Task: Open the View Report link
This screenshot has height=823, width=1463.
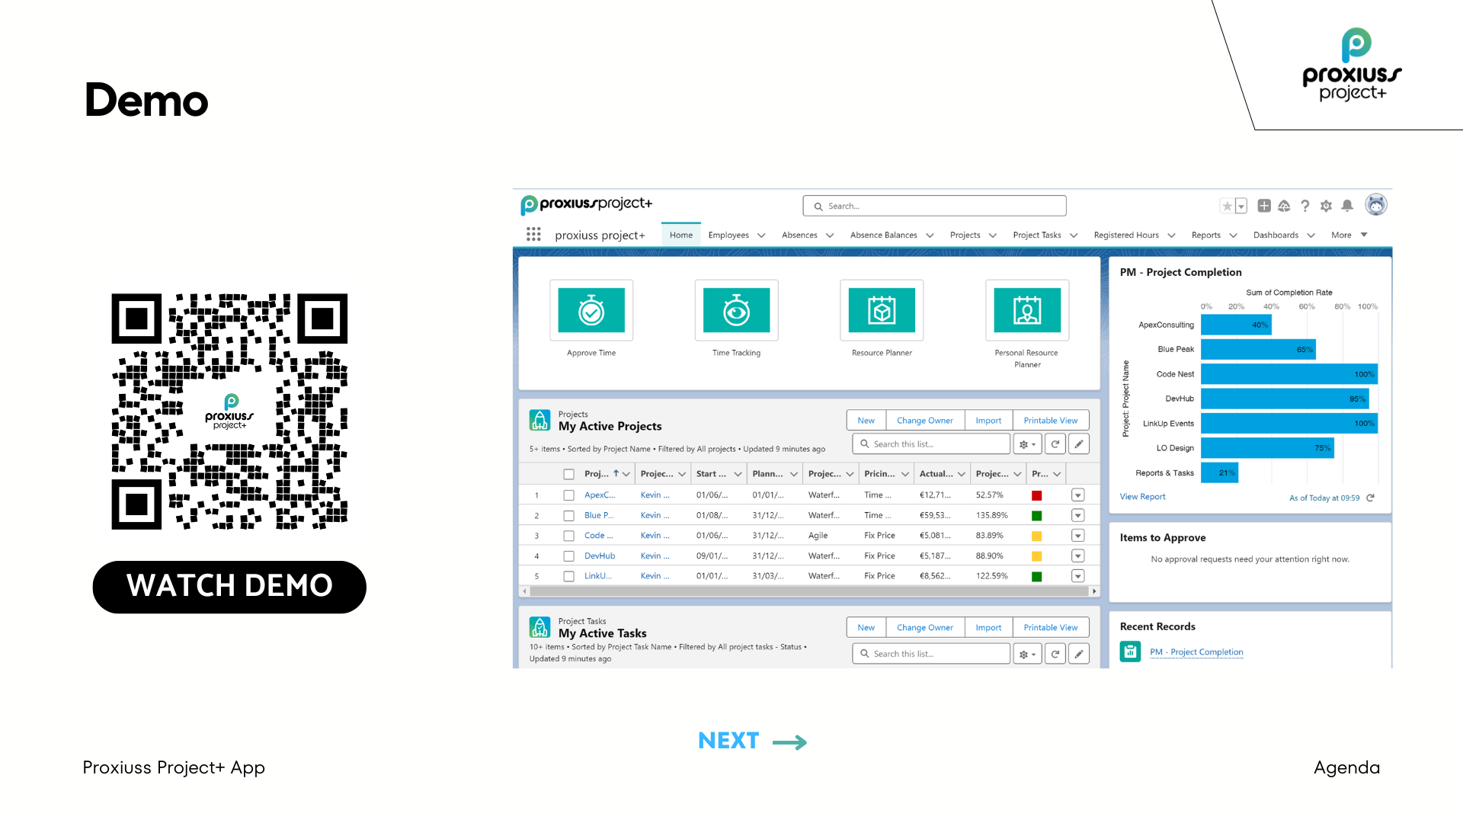Action: (1142, 497)
